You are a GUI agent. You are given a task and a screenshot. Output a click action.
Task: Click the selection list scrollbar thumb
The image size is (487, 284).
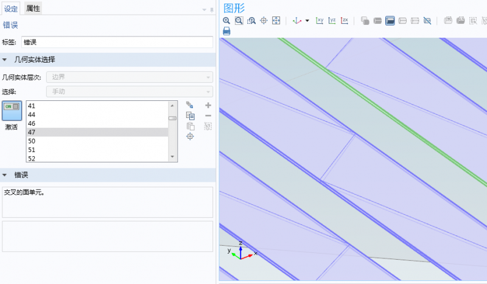click(172, 118)
